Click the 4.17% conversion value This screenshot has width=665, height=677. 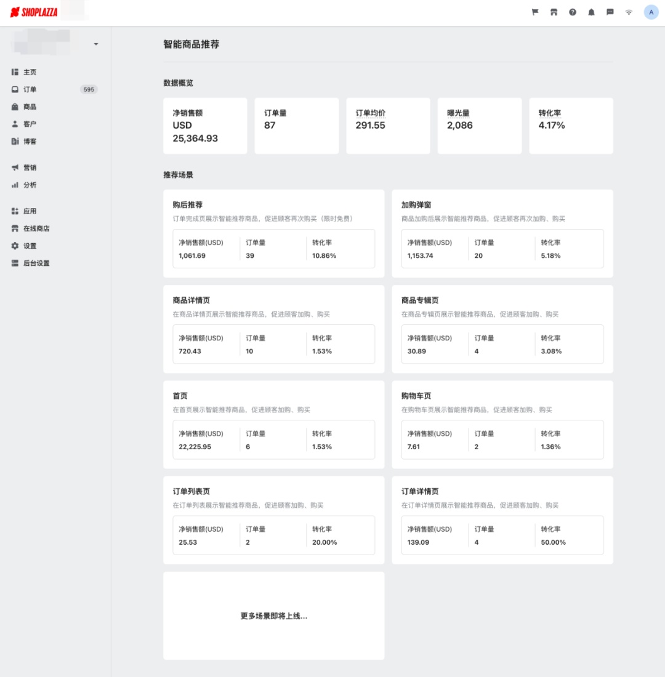551,125
